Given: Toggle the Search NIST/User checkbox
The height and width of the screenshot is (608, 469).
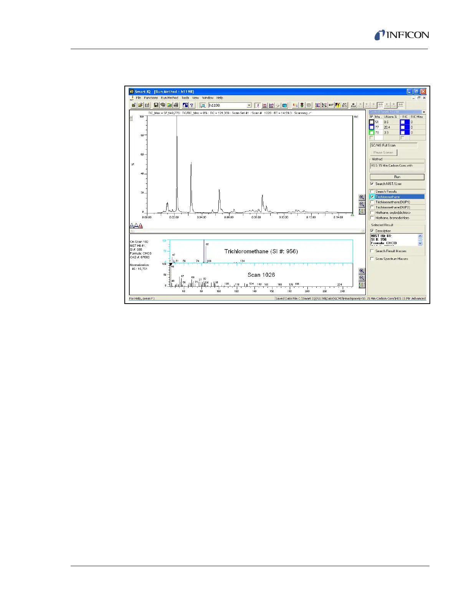Looking at the screenshot, I should [372, 184].
